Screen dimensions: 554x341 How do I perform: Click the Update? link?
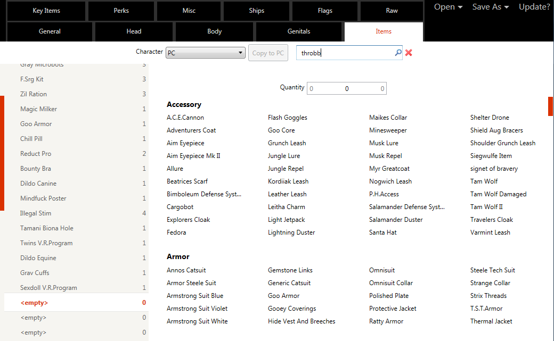tap(534, 7)
